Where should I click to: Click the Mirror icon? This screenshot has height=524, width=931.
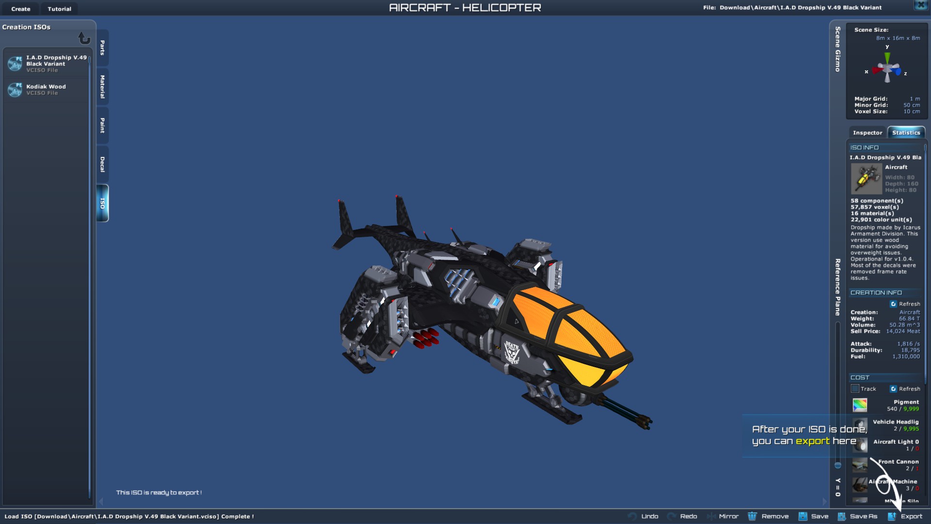click(x=711, y=516)
